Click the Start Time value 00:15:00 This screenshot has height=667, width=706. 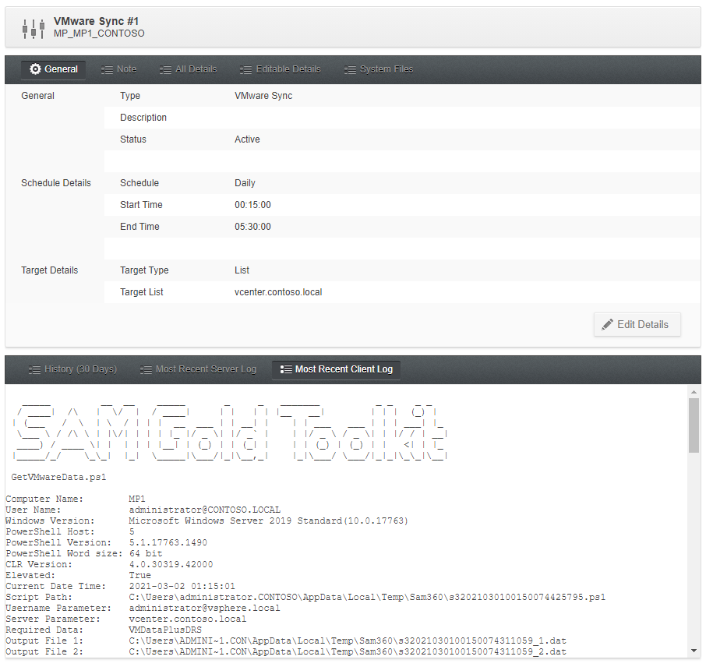pos(252,205)
